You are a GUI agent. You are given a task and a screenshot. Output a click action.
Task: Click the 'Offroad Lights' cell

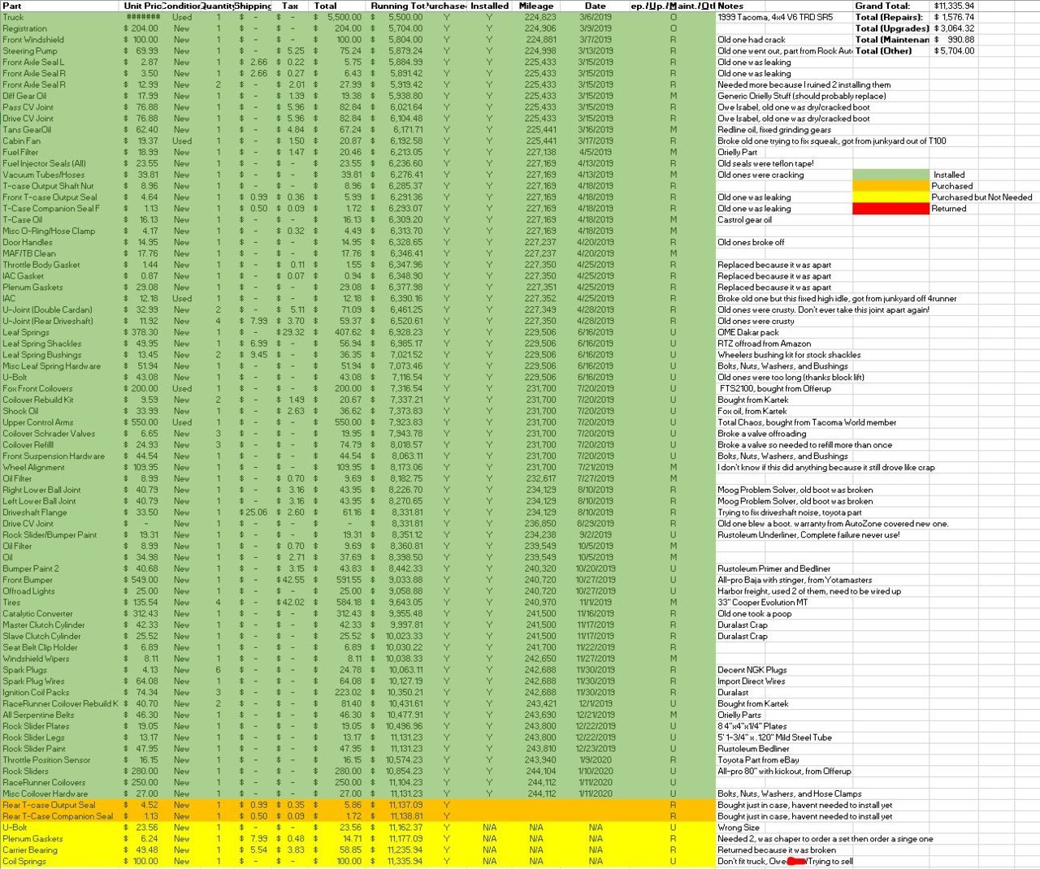(x=61, y=591)
